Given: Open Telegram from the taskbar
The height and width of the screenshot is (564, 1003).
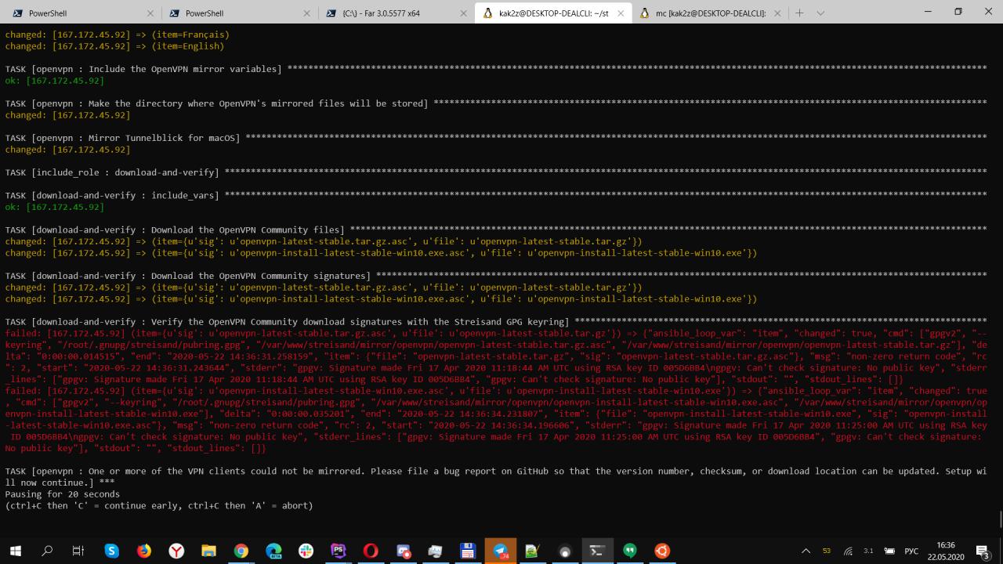Looking at the screenshot, I should point(500,551).
